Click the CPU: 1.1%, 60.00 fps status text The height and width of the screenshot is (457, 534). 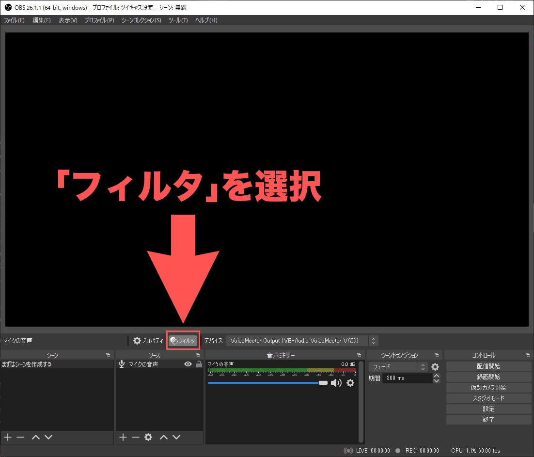pyautogui.click(x=475, y=451)
